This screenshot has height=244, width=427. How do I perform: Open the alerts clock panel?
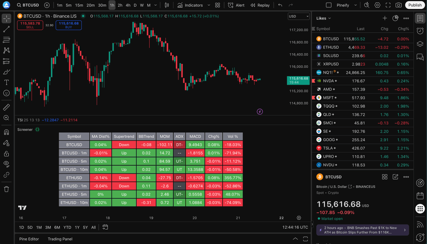click(x=420, y=31)
